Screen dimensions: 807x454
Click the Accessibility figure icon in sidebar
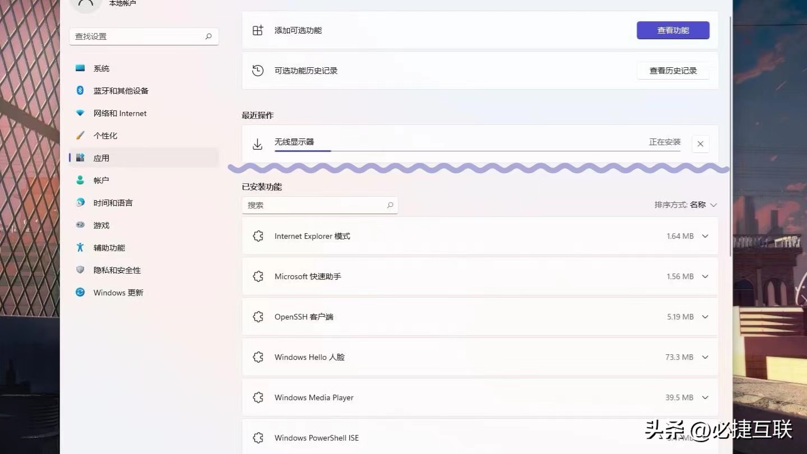point(80,247)
